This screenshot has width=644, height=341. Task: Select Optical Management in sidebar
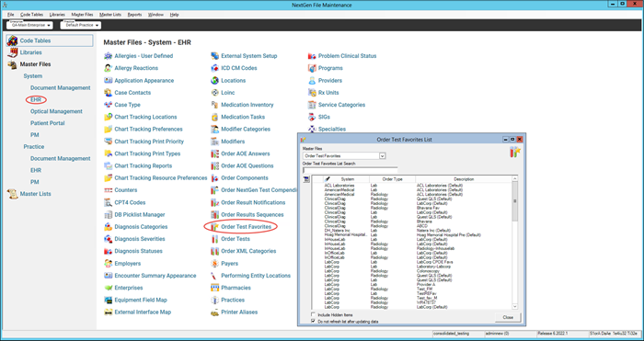[56, 111]
